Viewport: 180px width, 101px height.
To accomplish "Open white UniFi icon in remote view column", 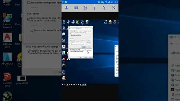I will click(x=64, y=34).
